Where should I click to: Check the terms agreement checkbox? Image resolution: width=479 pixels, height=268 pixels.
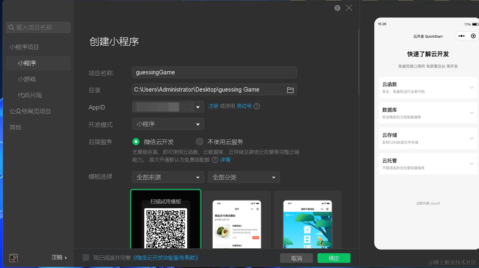(86, 258)
